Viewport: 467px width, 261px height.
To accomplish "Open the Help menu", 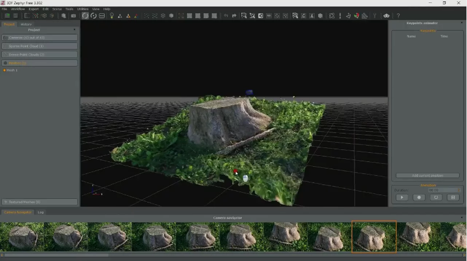I will 106,9.
